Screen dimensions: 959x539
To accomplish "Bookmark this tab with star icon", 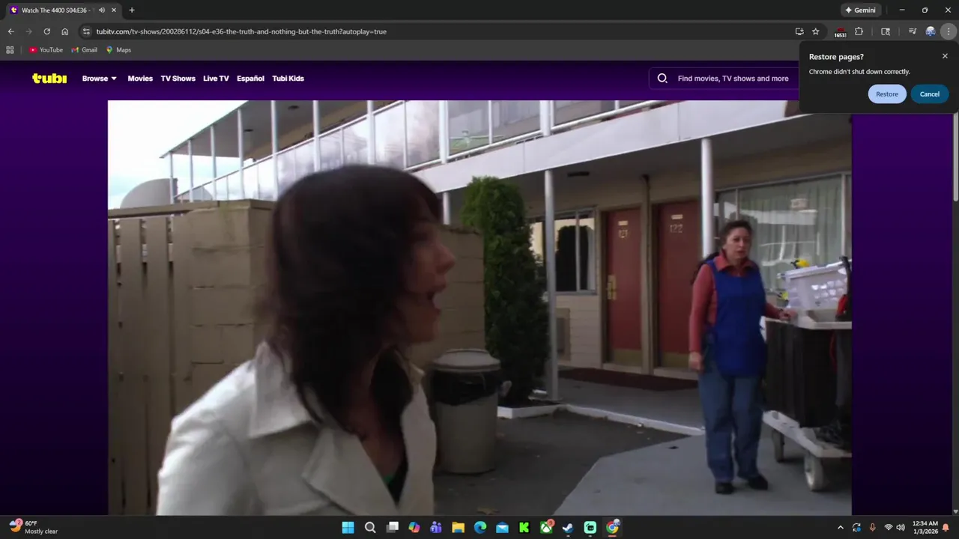I will click(816, 31).
